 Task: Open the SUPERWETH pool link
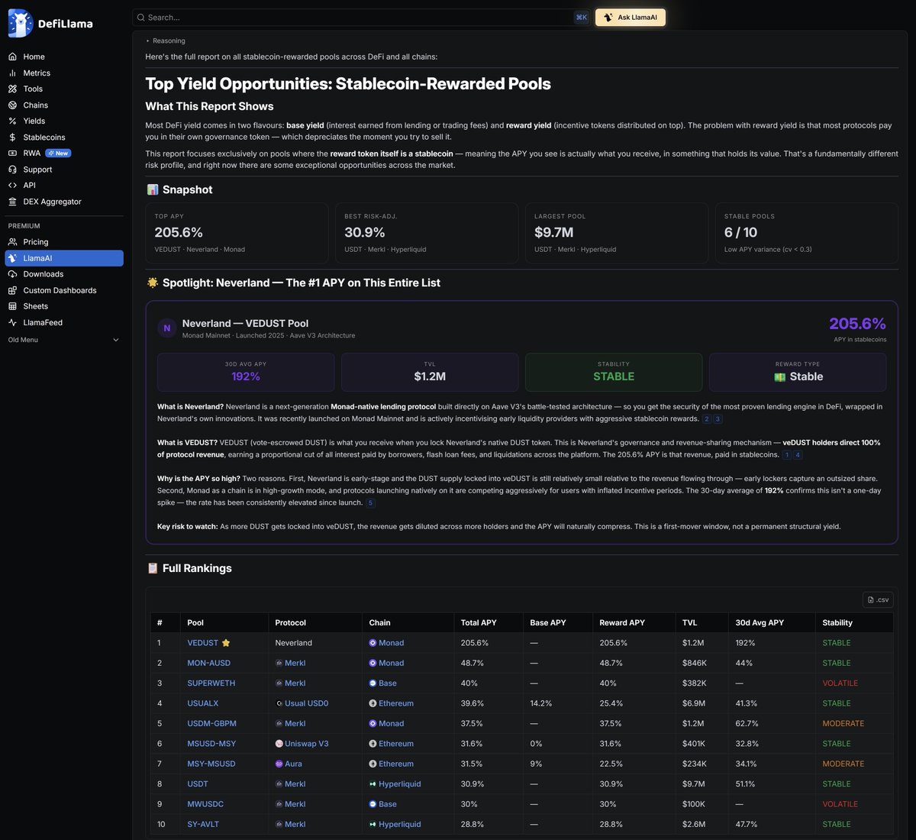211,683
